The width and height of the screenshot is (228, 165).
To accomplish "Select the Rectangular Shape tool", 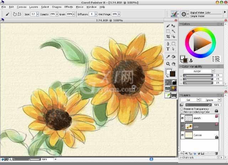I will coord(173,43).
